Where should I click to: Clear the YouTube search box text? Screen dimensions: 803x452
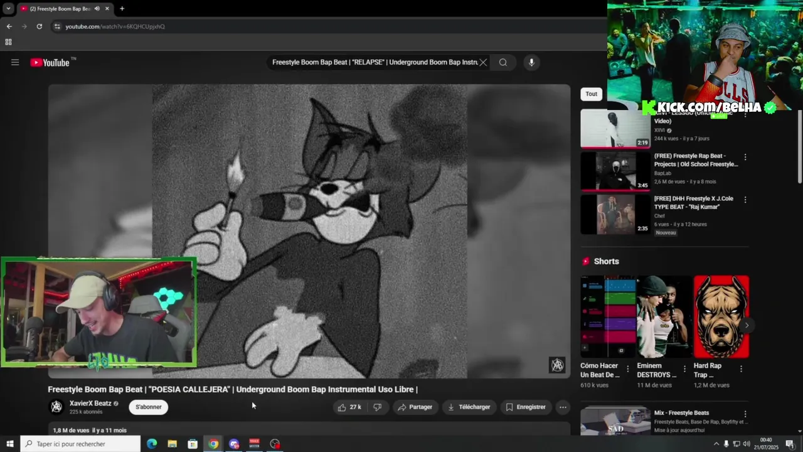[x=483, y=62]
